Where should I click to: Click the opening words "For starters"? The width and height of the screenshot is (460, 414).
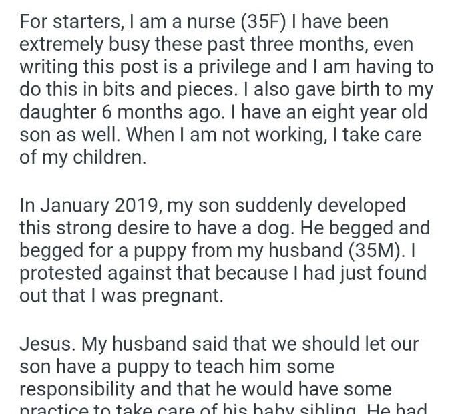pos(68,23)
